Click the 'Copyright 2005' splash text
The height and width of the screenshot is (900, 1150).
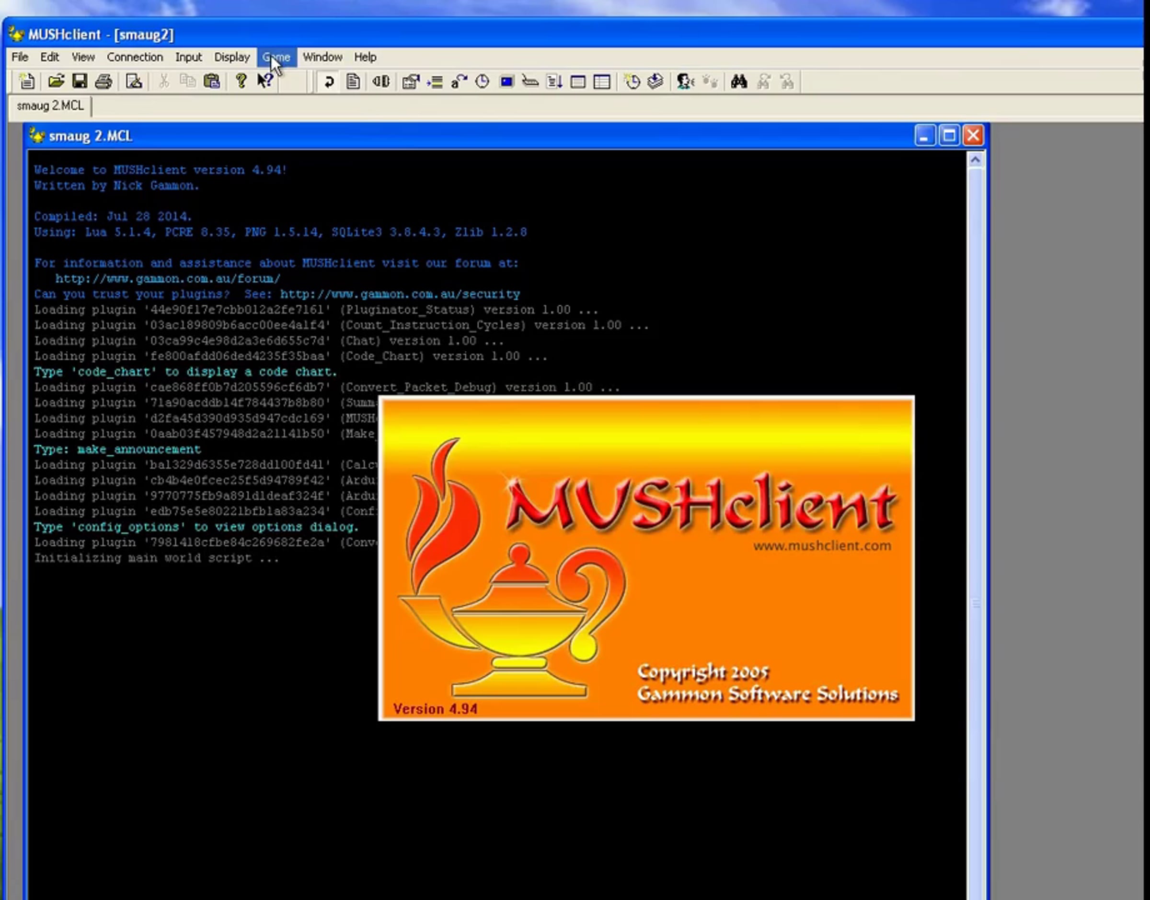[703, 672]
